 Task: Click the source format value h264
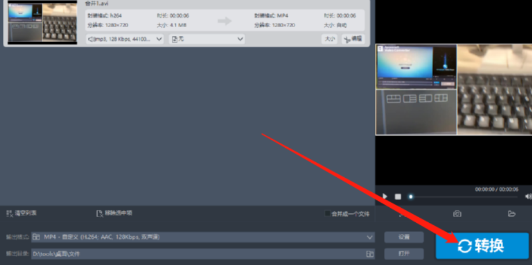tap(116, 16)
